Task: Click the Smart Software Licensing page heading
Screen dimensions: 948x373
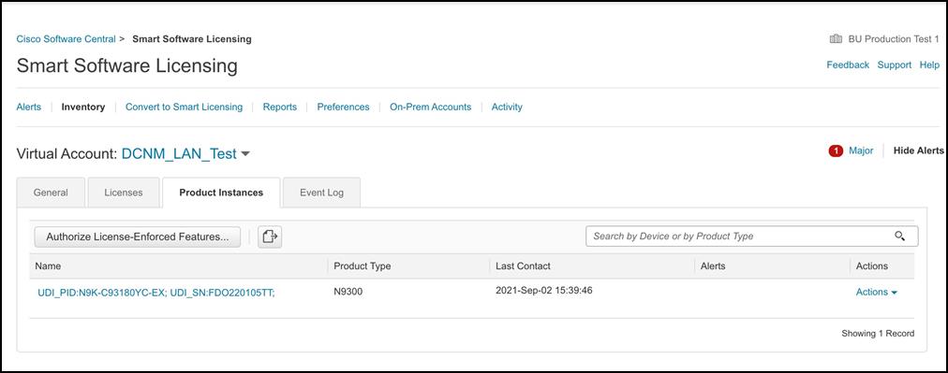Action: pyautogui.click(x=127, y=65)
